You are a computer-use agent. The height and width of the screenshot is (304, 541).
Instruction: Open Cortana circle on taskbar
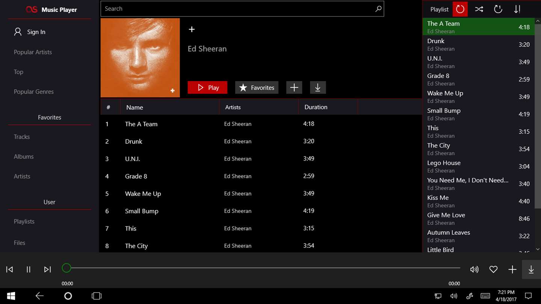pyautogui.click(x=68, y=296)
